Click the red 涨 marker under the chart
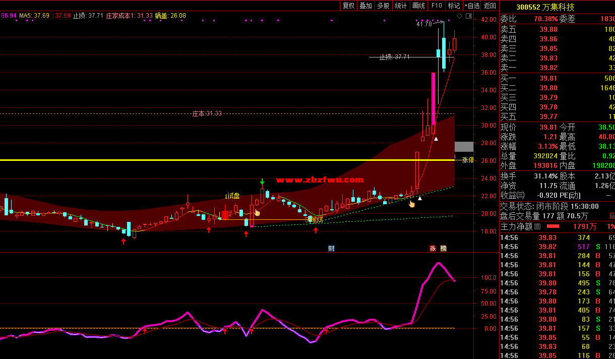615x359 pixels. [x=433, y=248]
